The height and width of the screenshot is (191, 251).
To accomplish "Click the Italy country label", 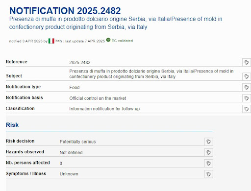I will point(59,41).
